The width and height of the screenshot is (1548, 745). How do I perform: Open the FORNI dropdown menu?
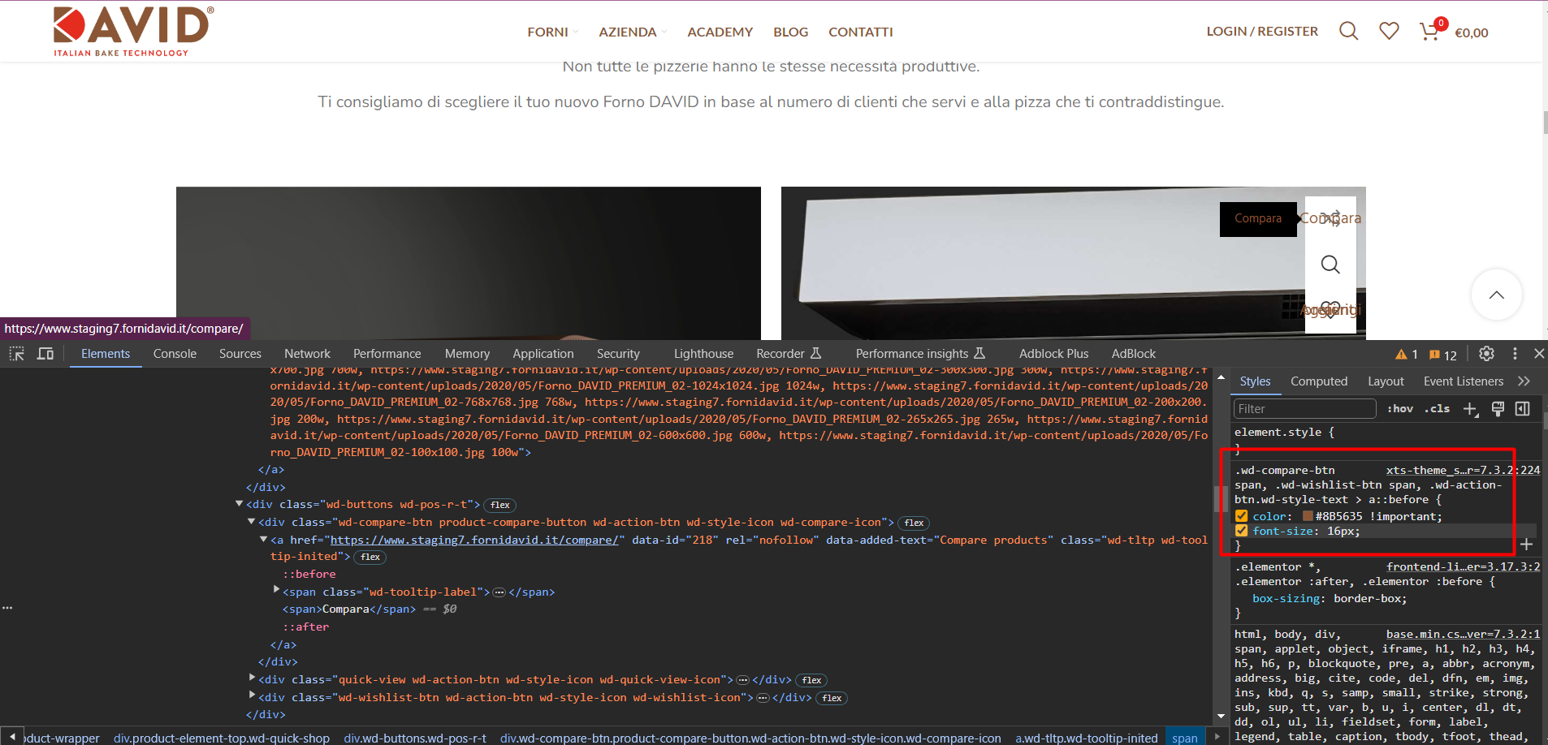point(552,32)
